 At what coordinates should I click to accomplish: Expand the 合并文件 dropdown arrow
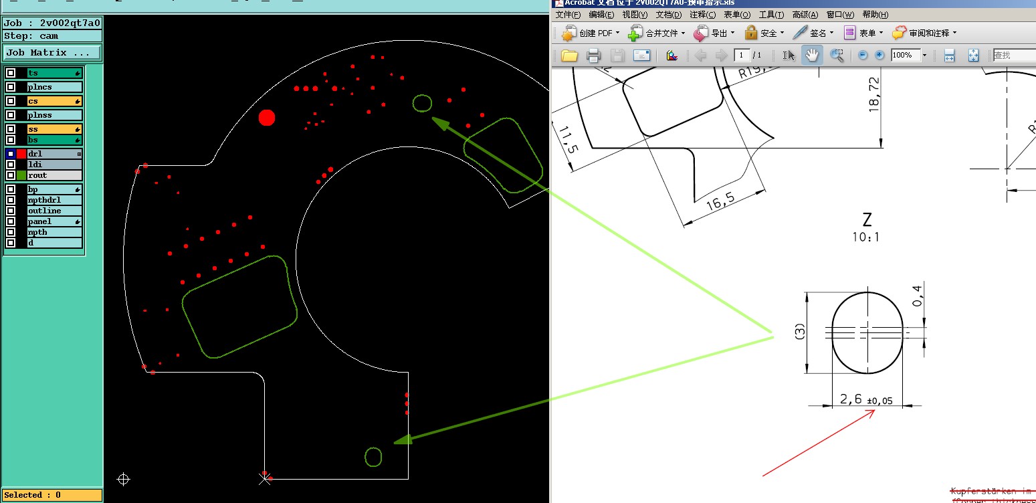coord(683,33)
